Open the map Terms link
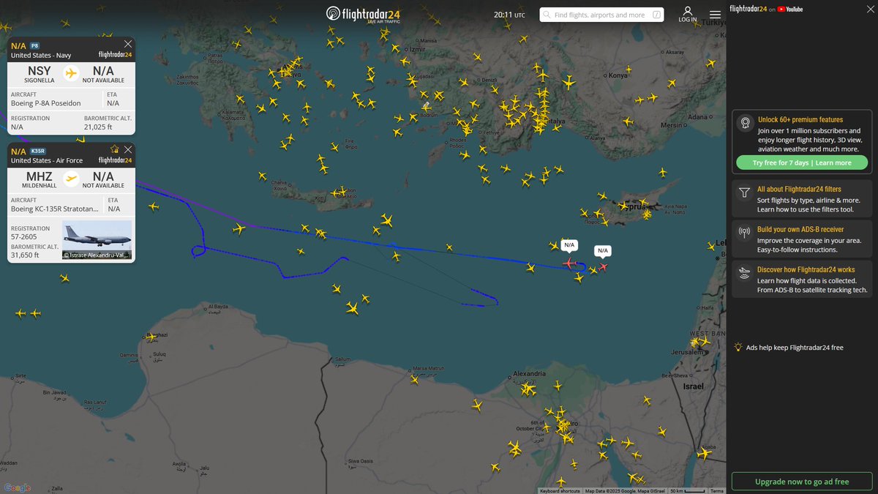 pos(717,491)
